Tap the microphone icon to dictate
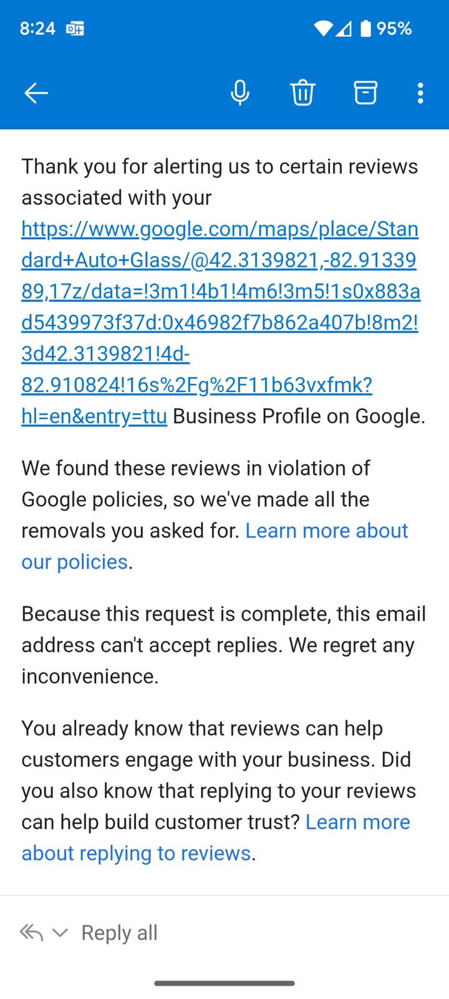Image resolution: width=449 pixels, height=999 pixels. click(x=240, y=92)
